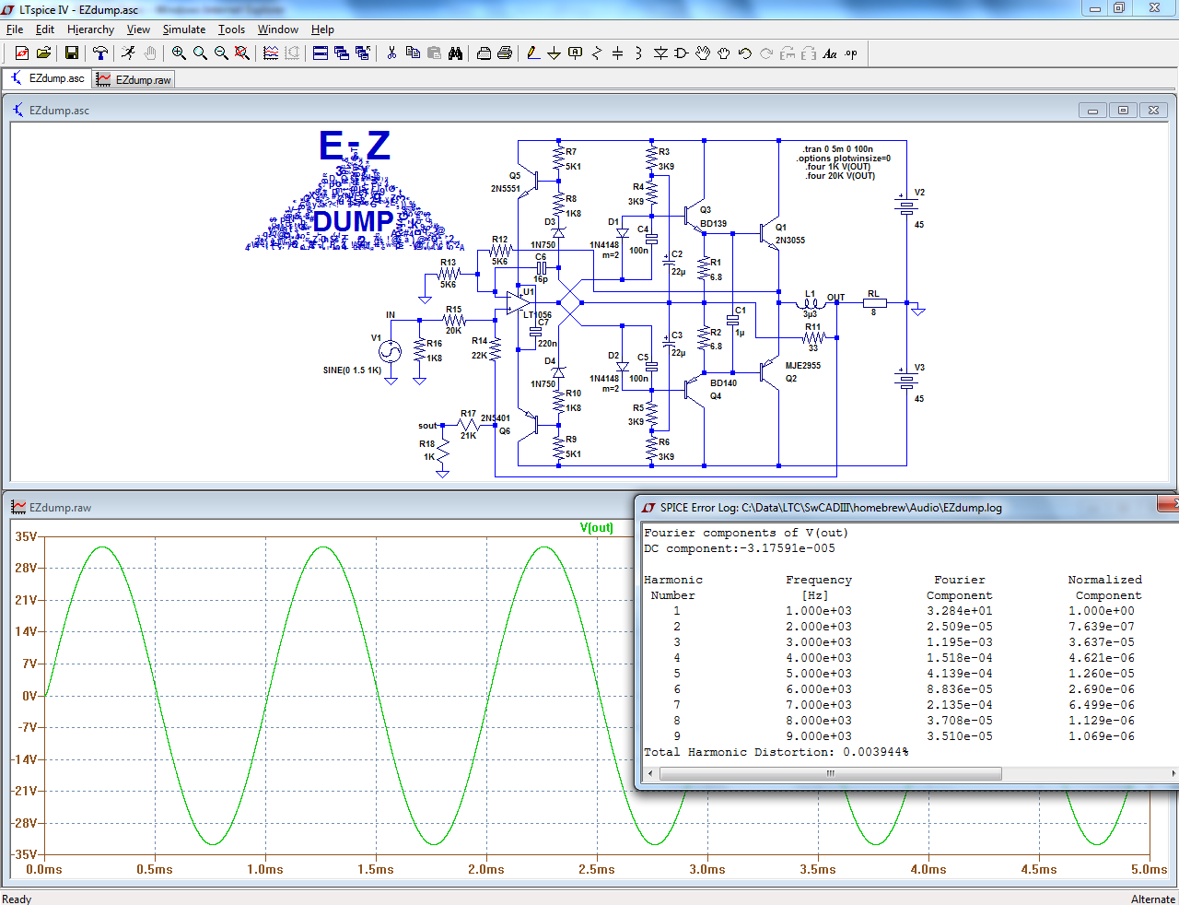
Task: Click error log scroll-left arrow
Action: (650, 773)
